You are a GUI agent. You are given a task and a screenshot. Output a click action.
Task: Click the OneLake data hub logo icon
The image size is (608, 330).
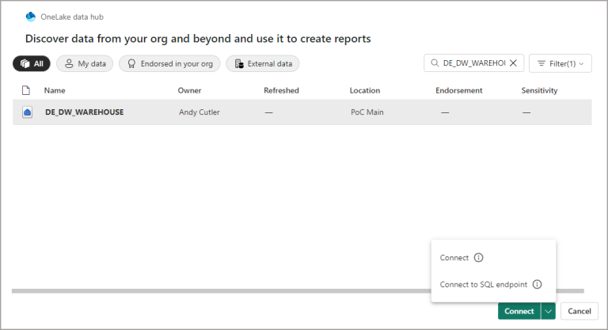coord(31,16)
